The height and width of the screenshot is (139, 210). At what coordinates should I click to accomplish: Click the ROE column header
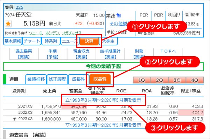pyautogui.click(x=121, y=91)
